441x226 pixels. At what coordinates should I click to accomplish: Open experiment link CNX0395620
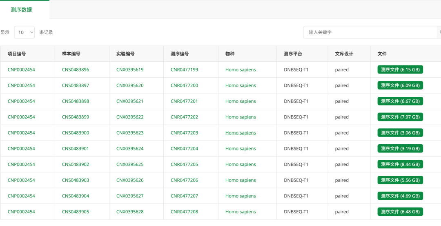(x=130, y=85)
